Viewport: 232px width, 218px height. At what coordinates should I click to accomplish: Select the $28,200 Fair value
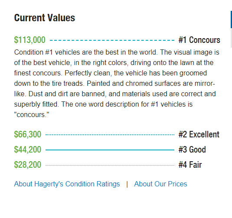(27, 165)
